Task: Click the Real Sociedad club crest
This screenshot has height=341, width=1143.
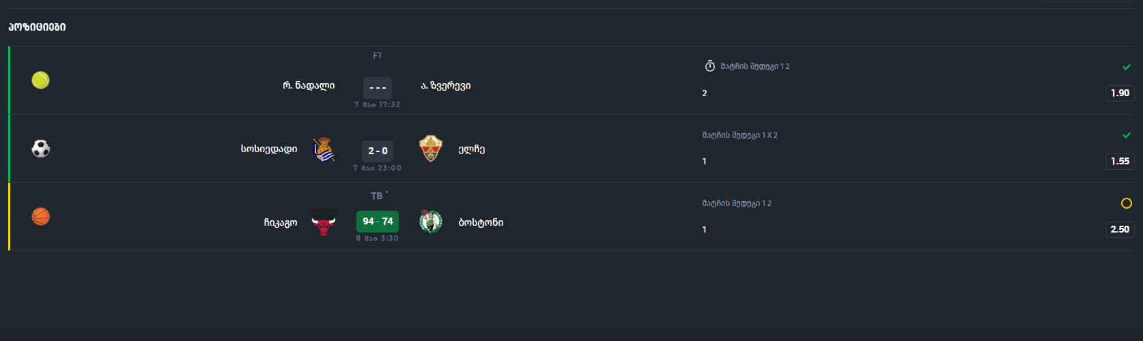Action: click(324, 149)
